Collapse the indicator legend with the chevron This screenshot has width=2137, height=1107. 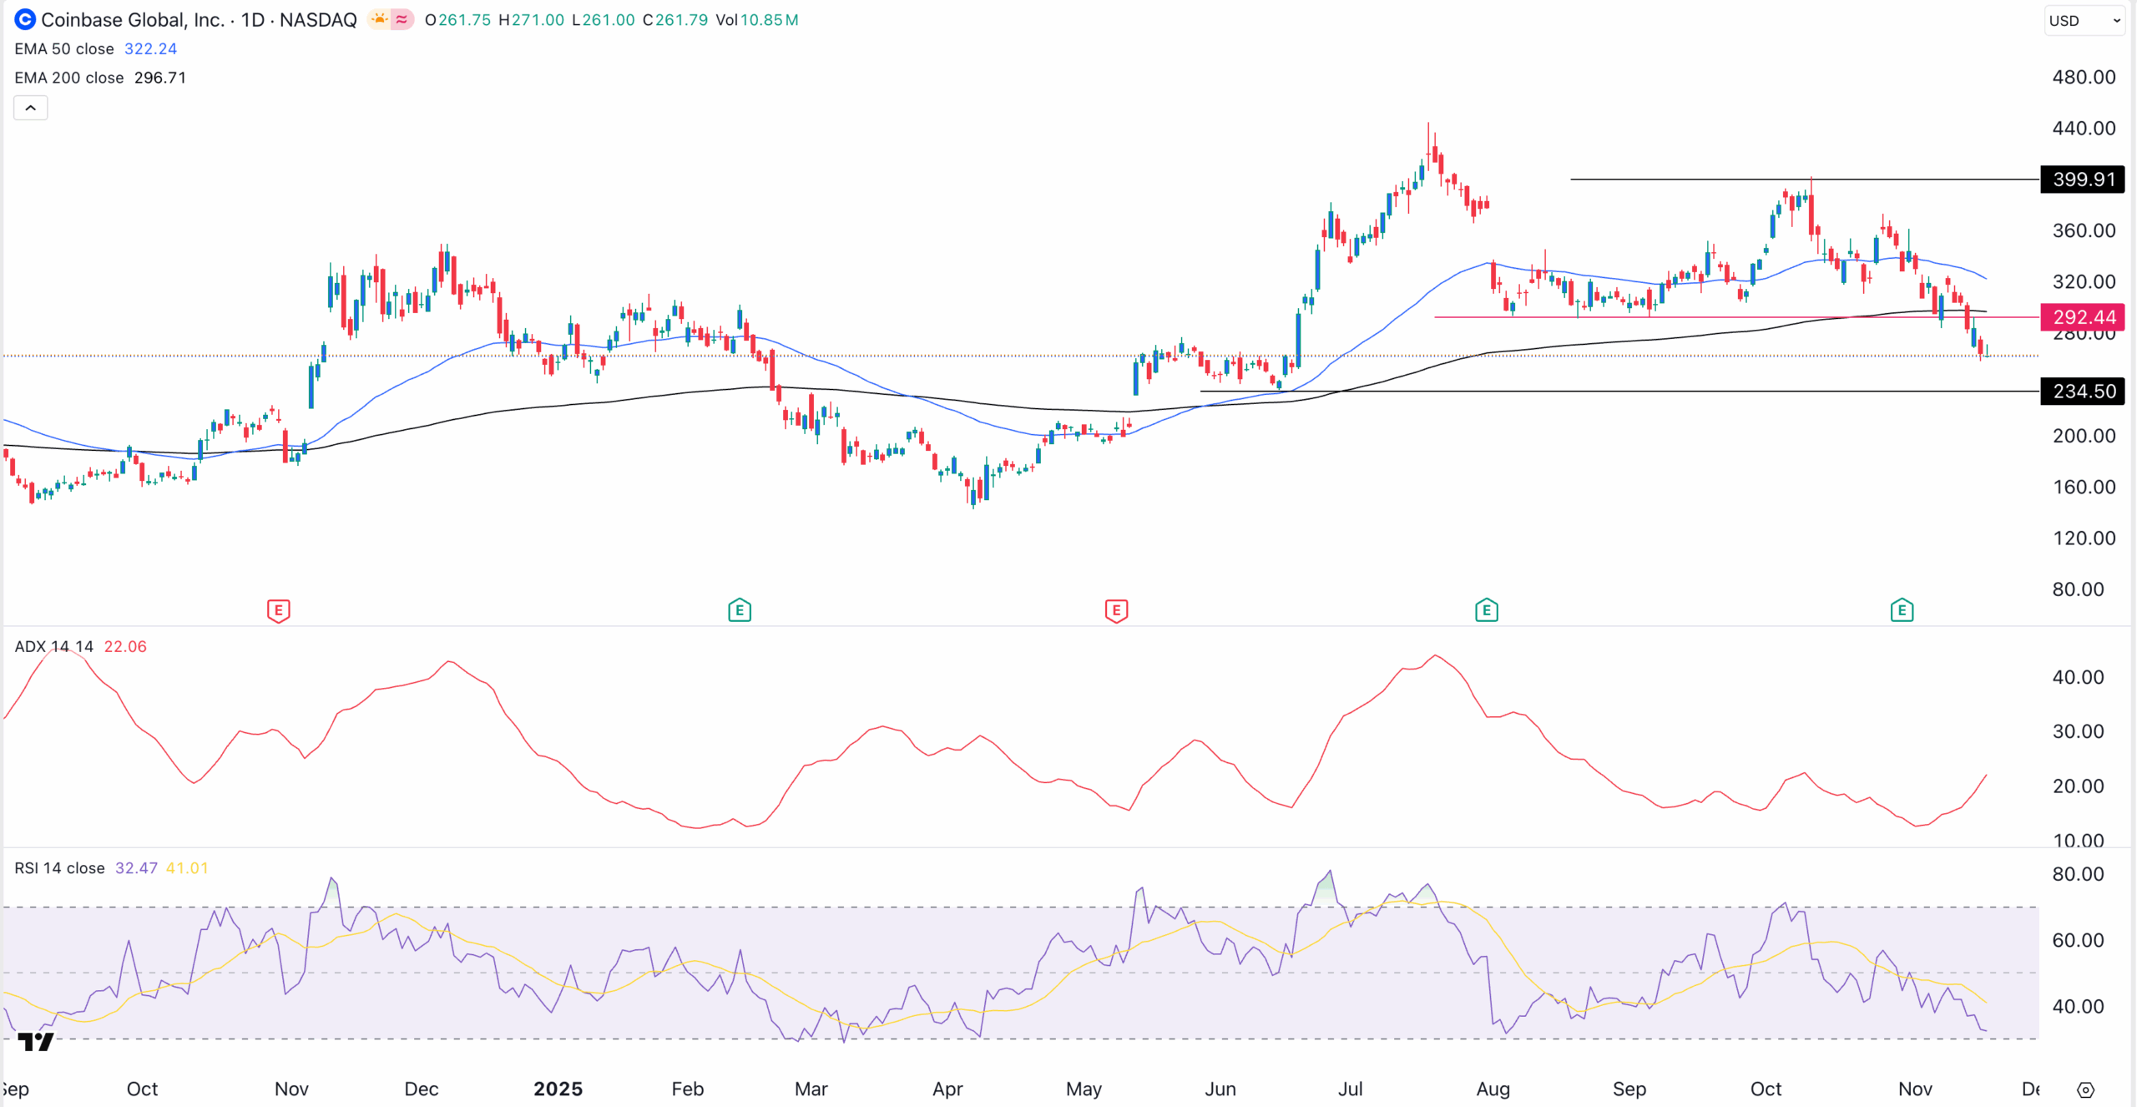click(x=31, y=108)
